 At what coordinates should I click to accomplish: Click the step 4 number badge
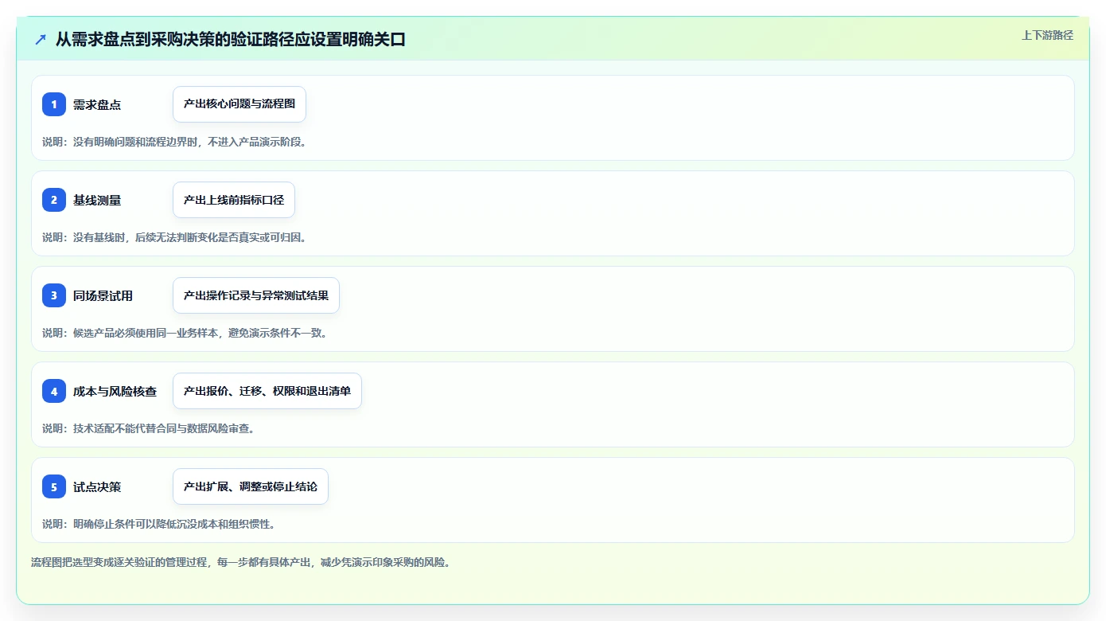54,391
